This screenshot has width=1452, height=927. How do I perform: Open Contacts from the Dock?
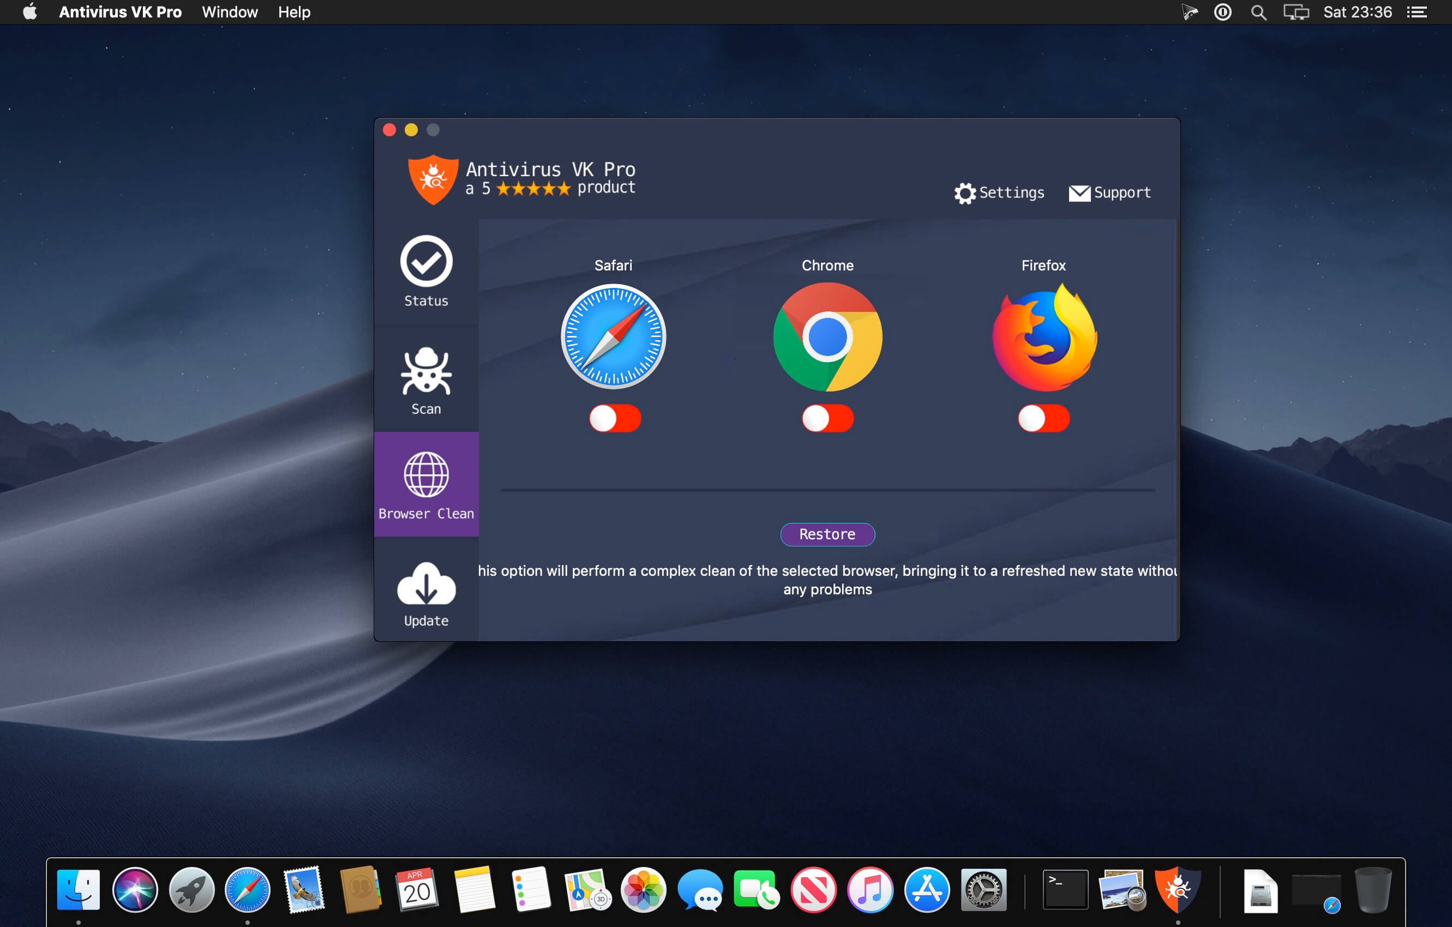pos(360,889)
